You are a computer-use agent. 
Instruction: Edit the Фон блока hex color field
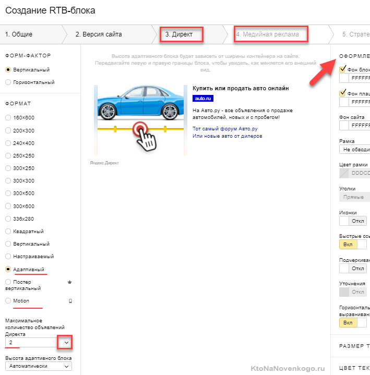tap(360, 78)
